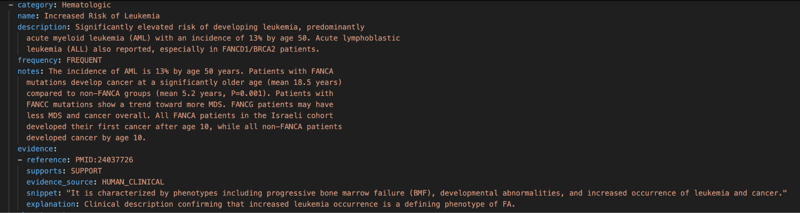Select the 'SUPPORT' value

(86, 171)
